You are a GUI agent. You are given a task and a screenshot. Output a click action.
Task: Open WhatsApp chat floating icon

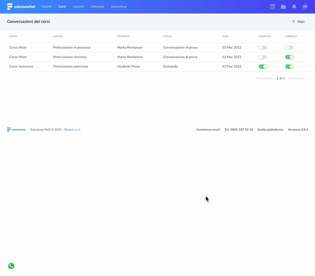pos(12,266)
